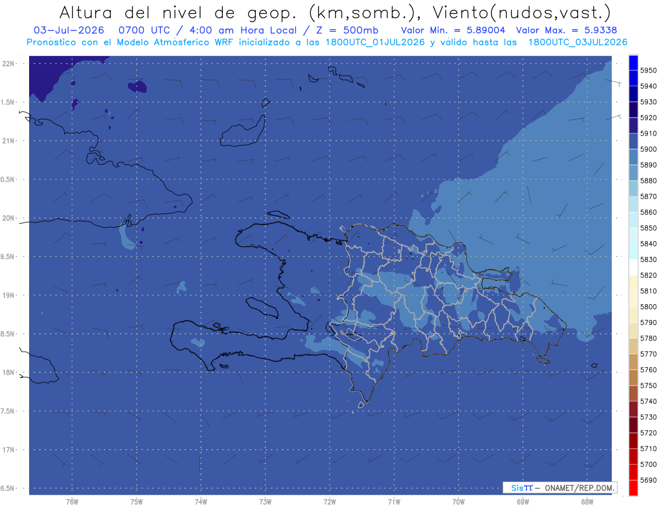Click the '18N' latitude label
Image resolution: width=659 pixels, height=509 pixels.
[x=9, y=372]
